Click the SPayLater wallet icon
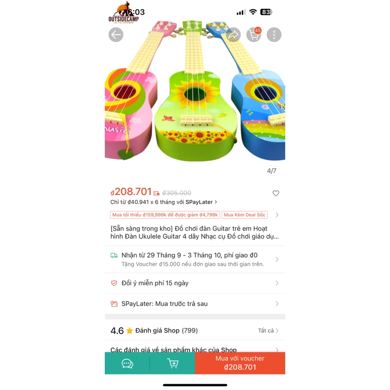This screenshot has height=390, width=390. click(x=114, y=304)
